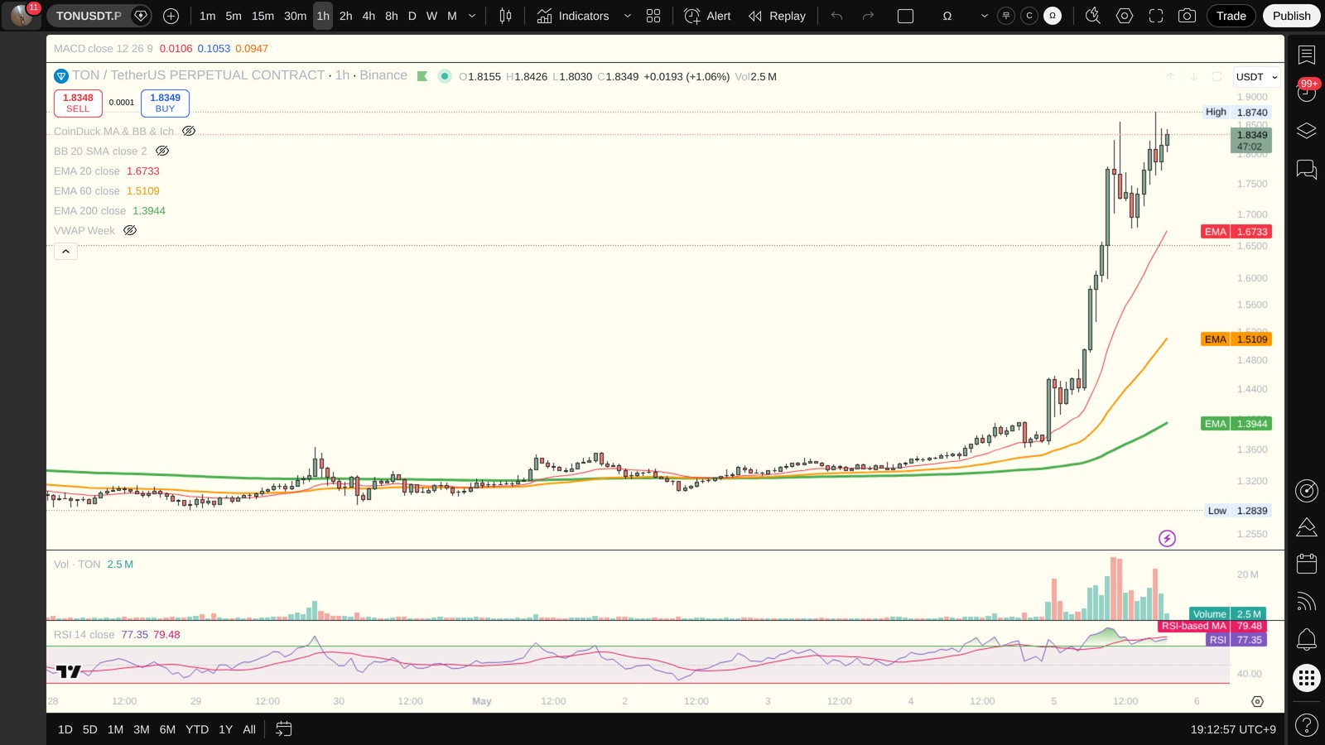This screenshot has height=745, width=1325.
Task: Click the purple lightning event marker
Action: [x=1167, y=539]
